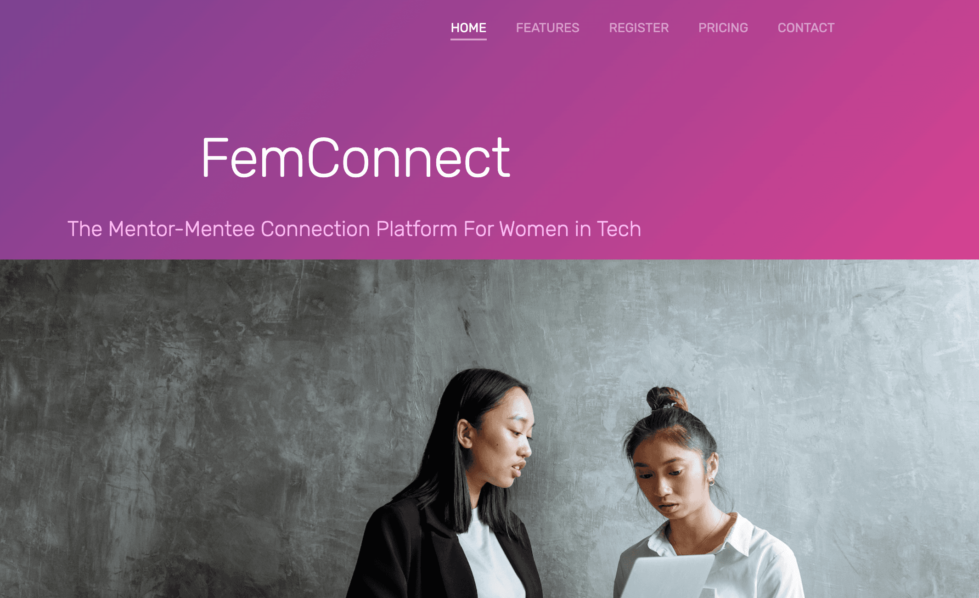The image size is (979, 598).
Task: Open the FEATURES page
Action: tap(547, 28)
